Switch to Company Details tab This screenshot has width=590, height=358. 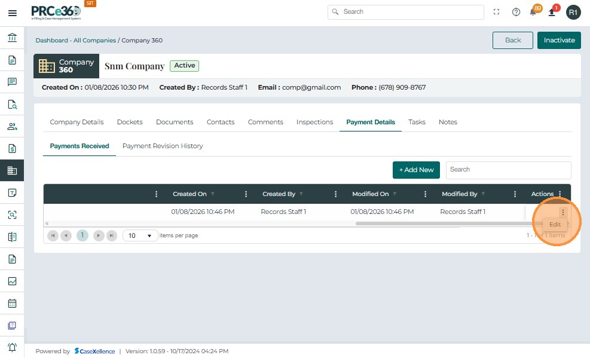coord(77,122)
